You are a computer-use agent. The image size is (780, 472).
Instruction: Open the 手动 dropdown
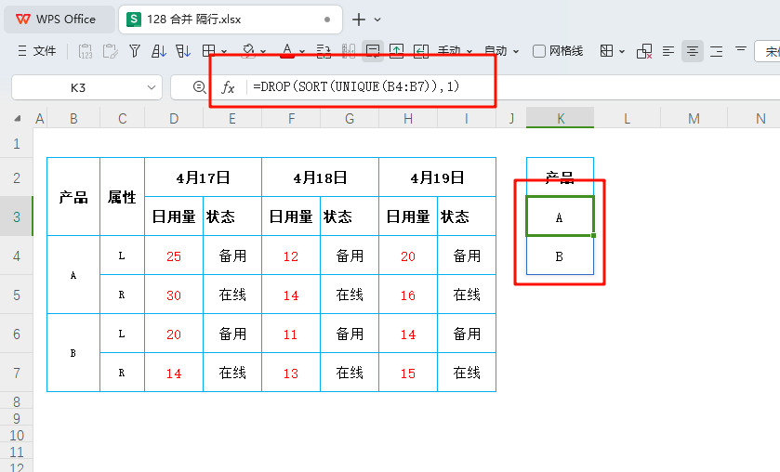coord(455,51)
